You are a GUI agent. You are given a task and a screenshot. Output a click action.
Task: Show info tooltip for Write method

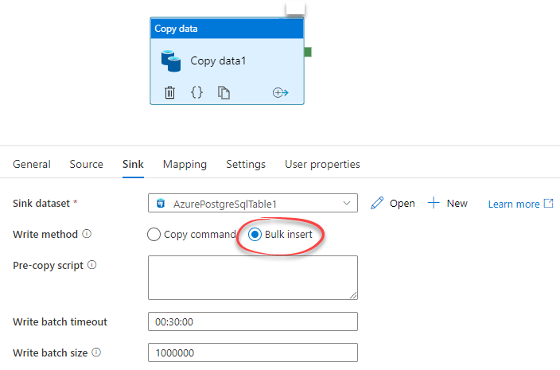coord(87,234)
